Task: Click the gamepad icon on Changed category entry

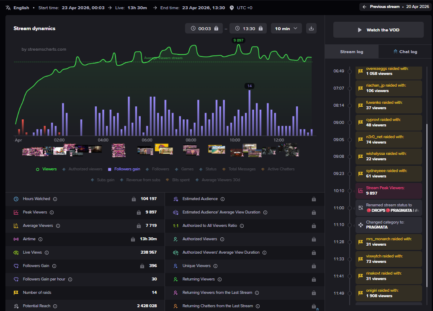Action: click(361, 225)
